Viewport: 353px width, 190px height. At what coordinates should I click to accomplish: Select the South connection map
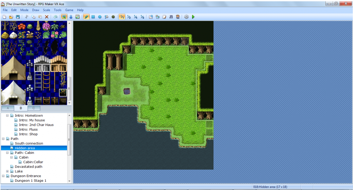(29, 144)
